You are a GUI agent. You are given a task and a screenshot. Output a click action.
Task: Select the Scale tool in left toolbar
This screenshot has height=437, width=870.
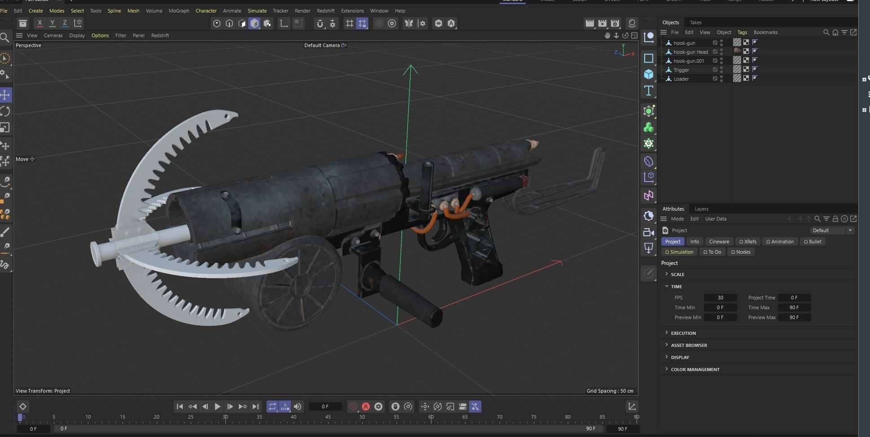pos(5,128)
